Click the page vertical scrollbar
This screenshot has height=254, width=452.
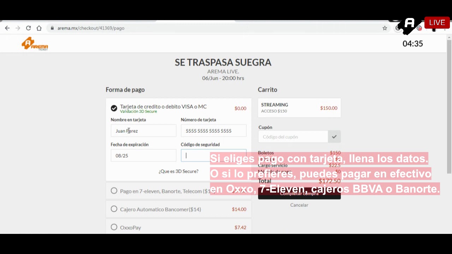coord(449,106)
